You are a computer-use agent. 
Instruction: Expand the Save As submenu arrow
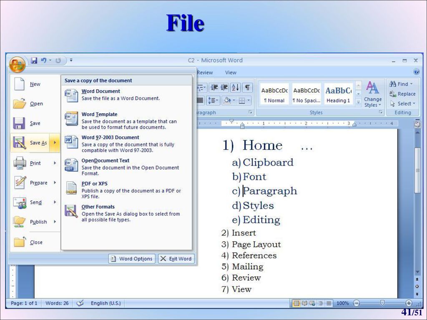click(x=55, y=142)
